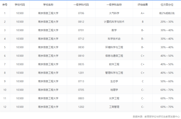The image size is (181, 119).
Task: Click serial number 11
Action: click(5, 98)
